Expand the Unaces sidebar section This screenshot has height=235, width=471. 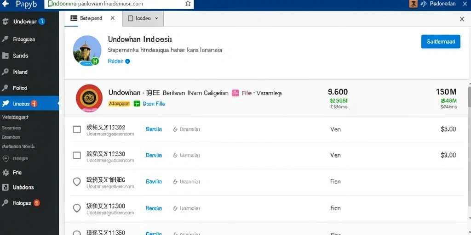pos(29,104)
